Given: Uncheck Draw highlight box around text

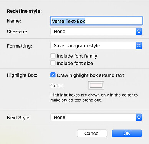Looking at the screenshot, I should [x=53, y=75].
